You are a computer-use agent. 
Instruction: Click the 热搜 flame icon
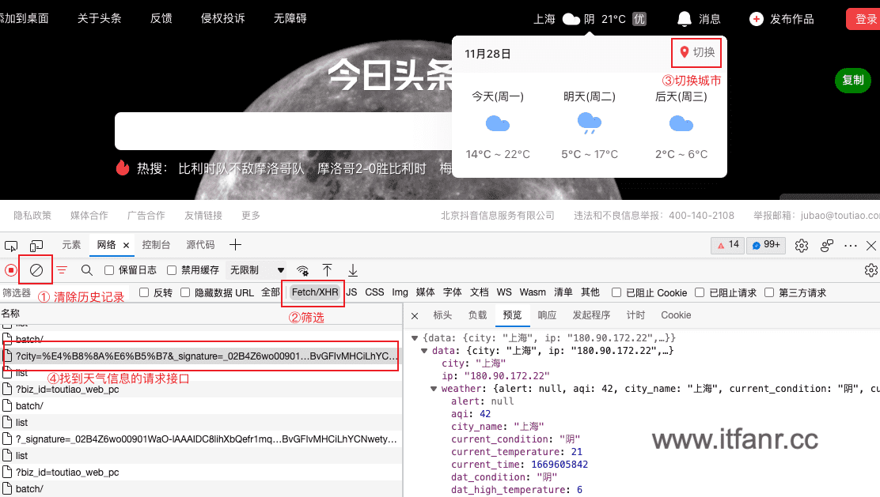tap(123, 168)
